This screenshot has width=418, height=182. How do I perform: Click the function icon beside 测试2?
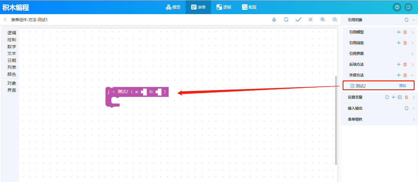(x=352, y=86)
